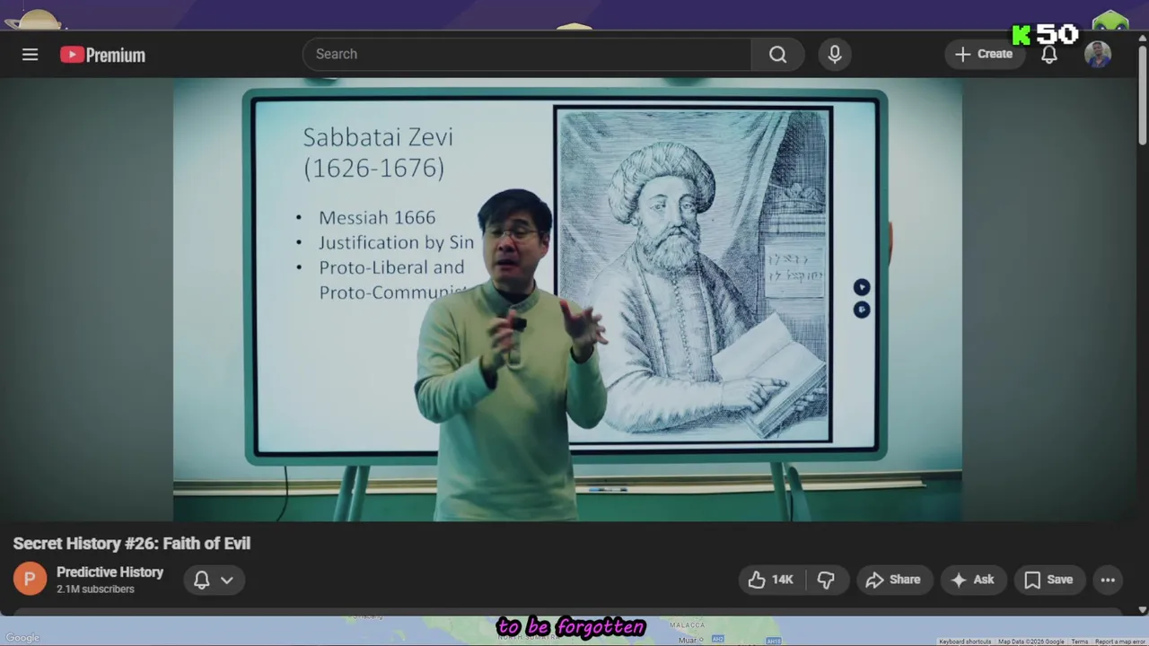The width and height of the screenshot is (1149, 646).
Task: Like the video showing 14K likes
Action: pos(772,580)
